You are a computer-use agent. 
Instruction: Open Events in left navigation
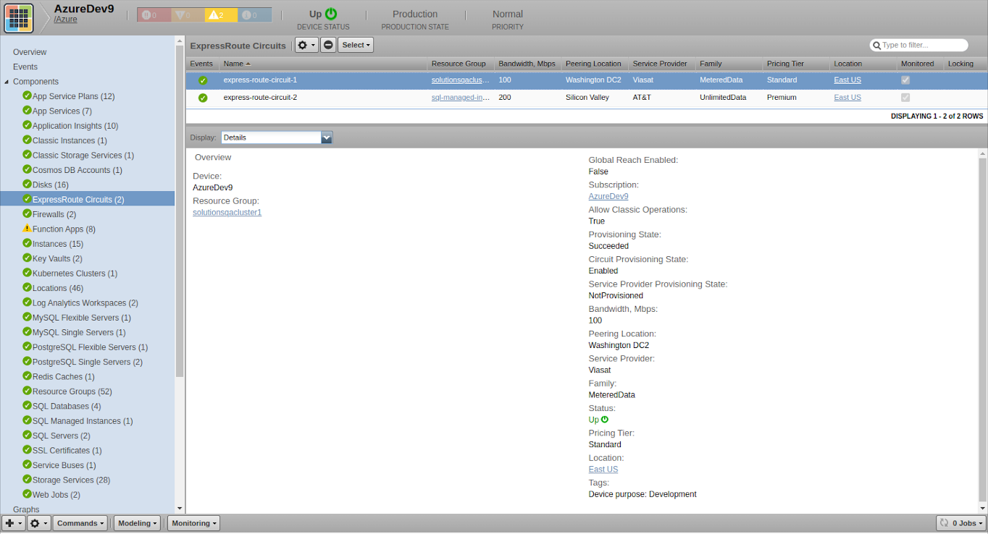tap(25, 67)
